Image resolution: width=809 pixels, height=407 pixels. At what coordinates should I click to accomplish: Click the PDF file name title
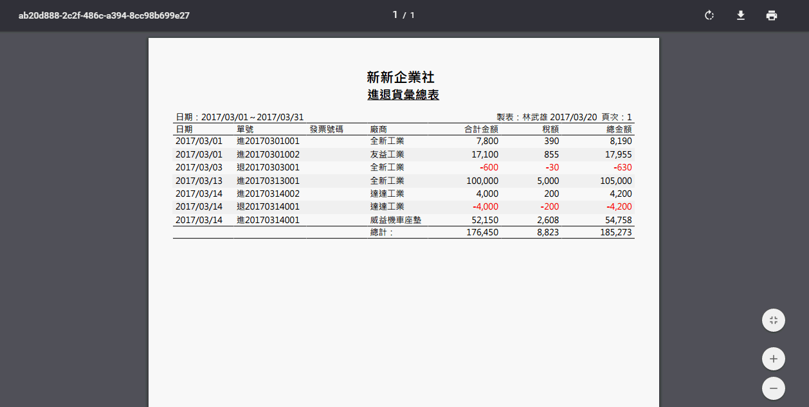click(104, 15)
